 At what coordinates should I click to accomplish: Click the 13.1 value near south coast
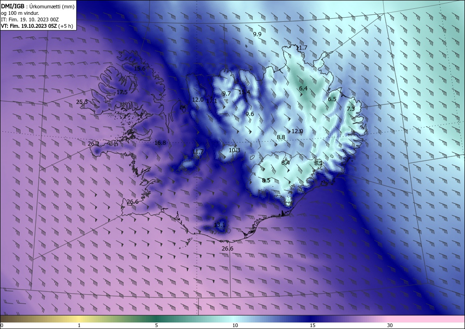tap(220, 225)
